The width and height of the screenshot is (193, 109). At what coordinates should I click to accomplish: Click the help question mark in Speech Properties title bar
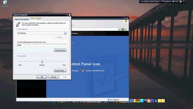coord(67,15)
